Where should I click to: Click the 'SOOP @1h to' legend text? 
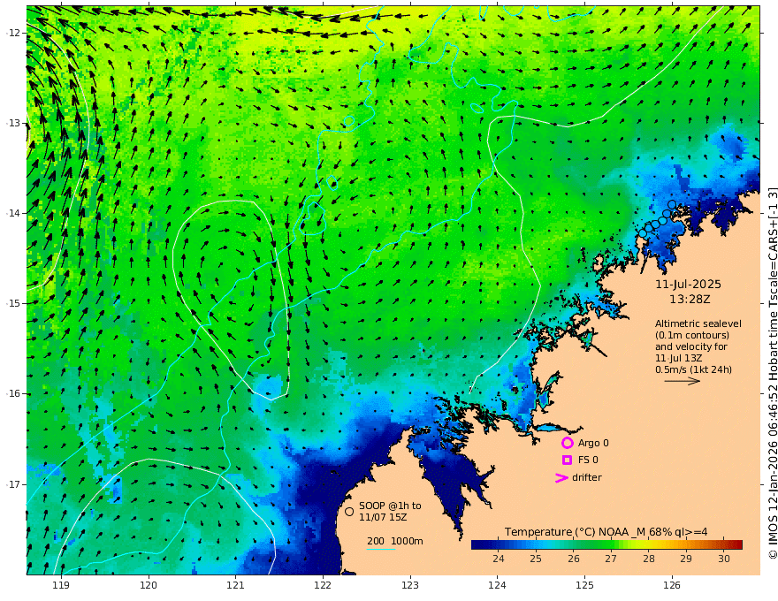[x=390, y=506]
